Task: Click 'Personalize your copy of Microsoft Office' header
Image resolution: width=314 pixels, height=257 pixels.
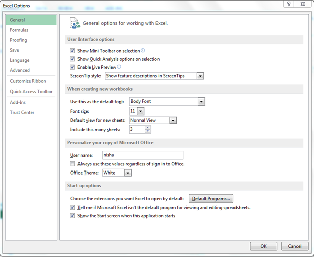Action: click(x=111, y=143)
